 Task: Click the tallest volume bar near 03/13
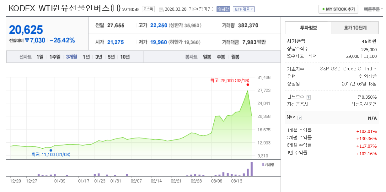click(252, 170)
